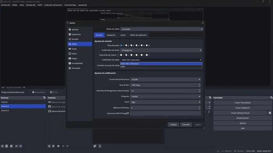This screenshot has height=153, width=273.
Task: Open Emisión section in the settings sidebar
Action: (80, 39)
